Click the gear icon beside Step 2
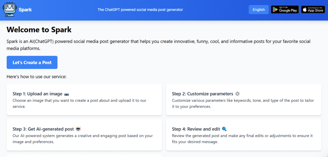This screenshot has width=328, height=157. (x=237, y=94)
